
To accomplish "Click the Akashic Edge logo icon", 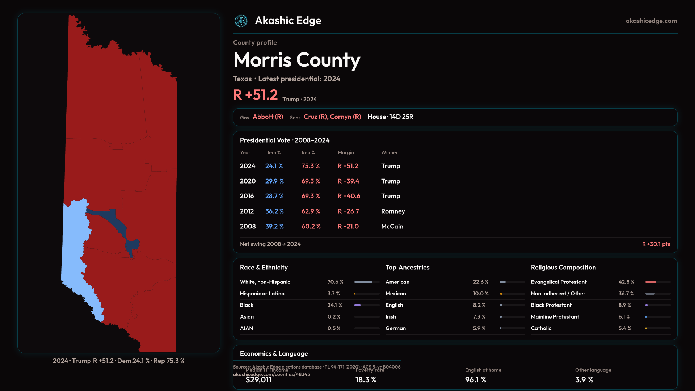I will pyautogui.click(x=241, y=21).
